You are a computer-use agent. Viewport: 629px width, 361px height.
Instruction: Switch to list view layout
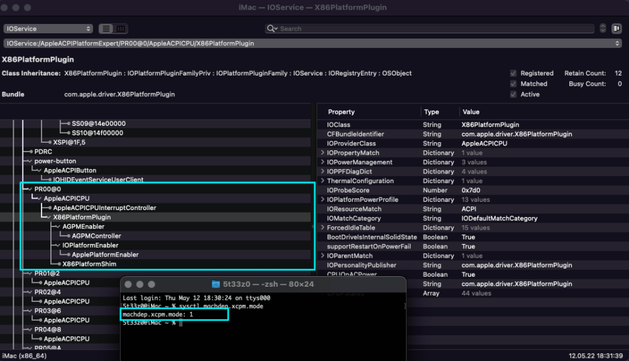tap(106, 28)
